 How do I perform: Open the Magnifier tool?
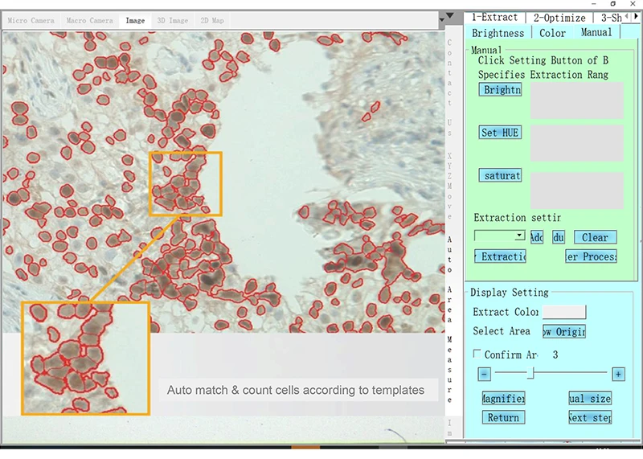(x=503, y=399)
